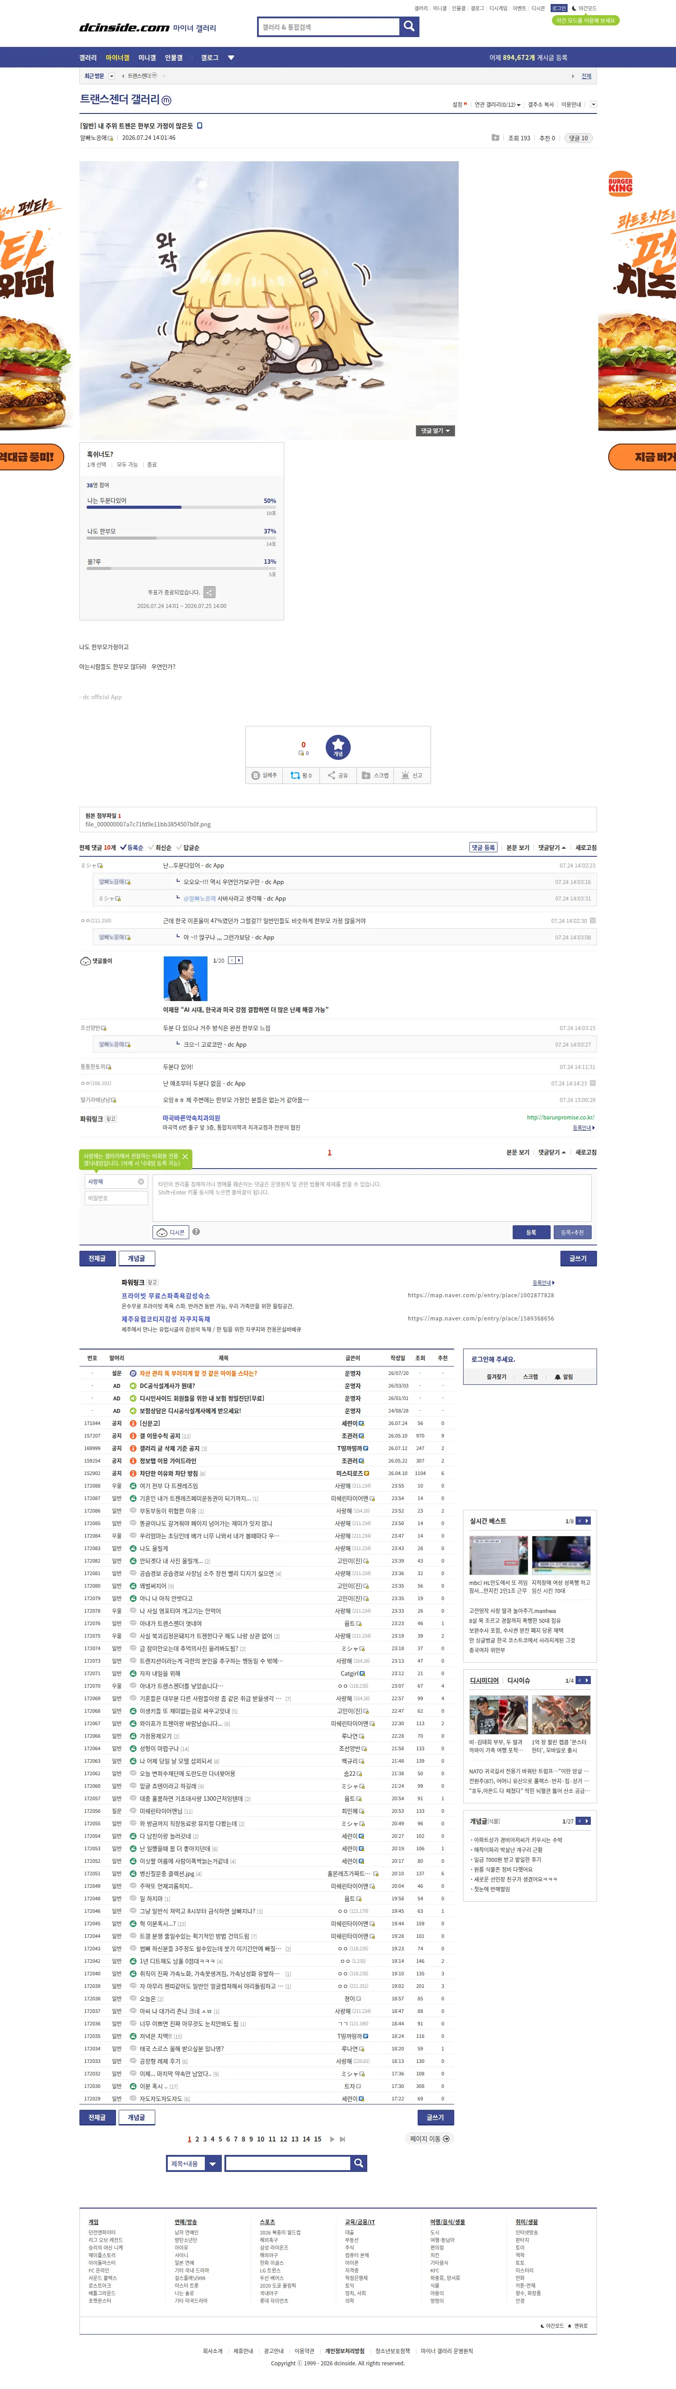Image resolution: width=676 pixels, height=2389 pixels.
Task: Click the comment text input area
Action: 372,1197
